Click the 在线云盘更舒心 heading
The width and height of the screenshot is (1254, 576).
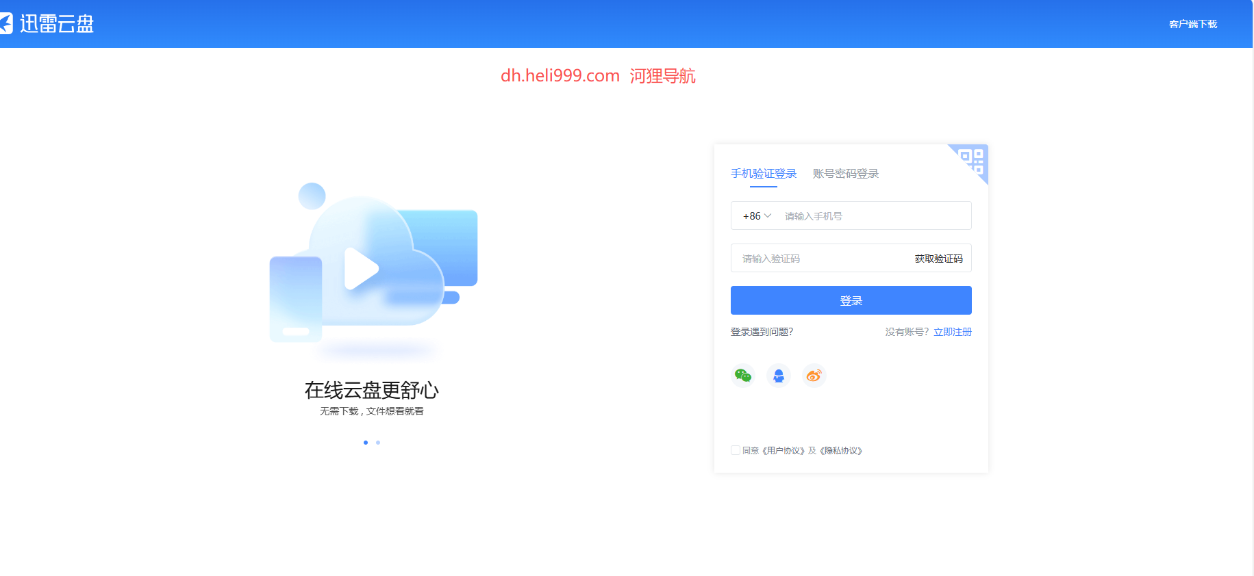[372, 390]
